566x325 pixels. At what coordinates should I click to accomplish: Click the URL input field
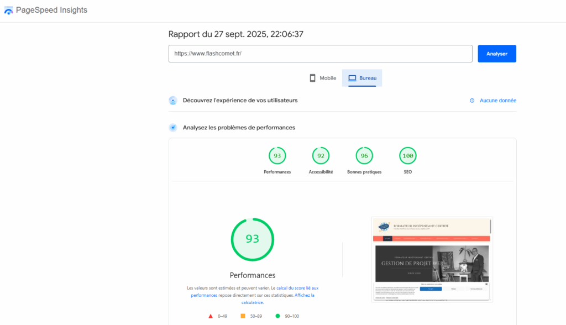click(x=320, y=54)
